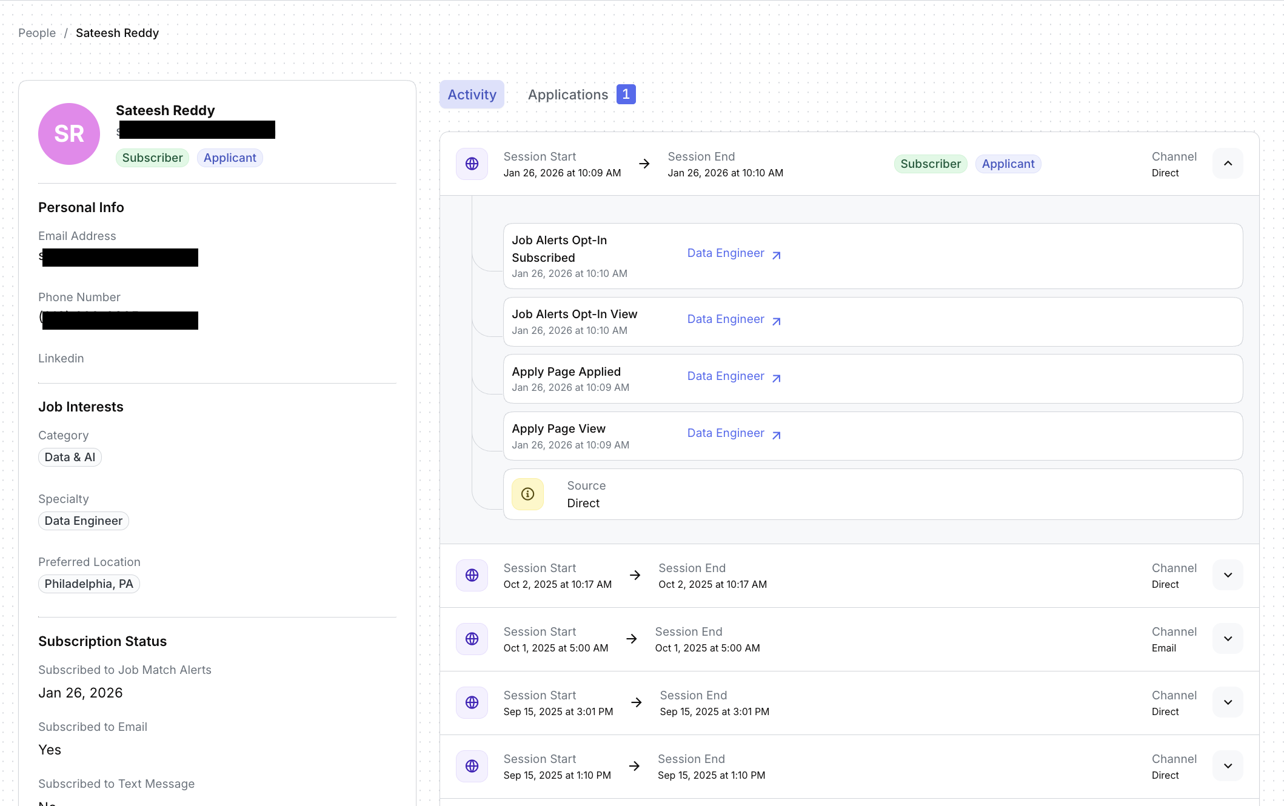
Task: Open Data Engineer link in Job Alerts Opt-In View
Action: pos(725,319)
